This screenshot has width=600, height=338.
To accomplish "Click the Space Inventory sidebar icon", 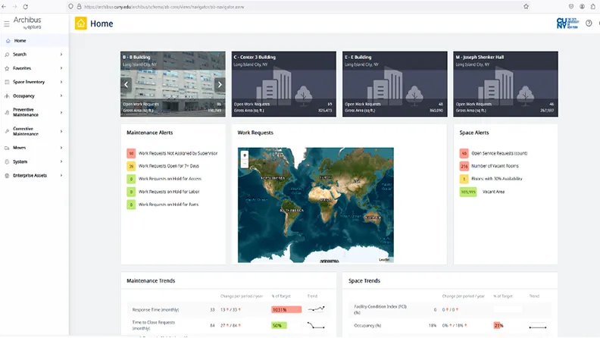I will click(7, 82).
